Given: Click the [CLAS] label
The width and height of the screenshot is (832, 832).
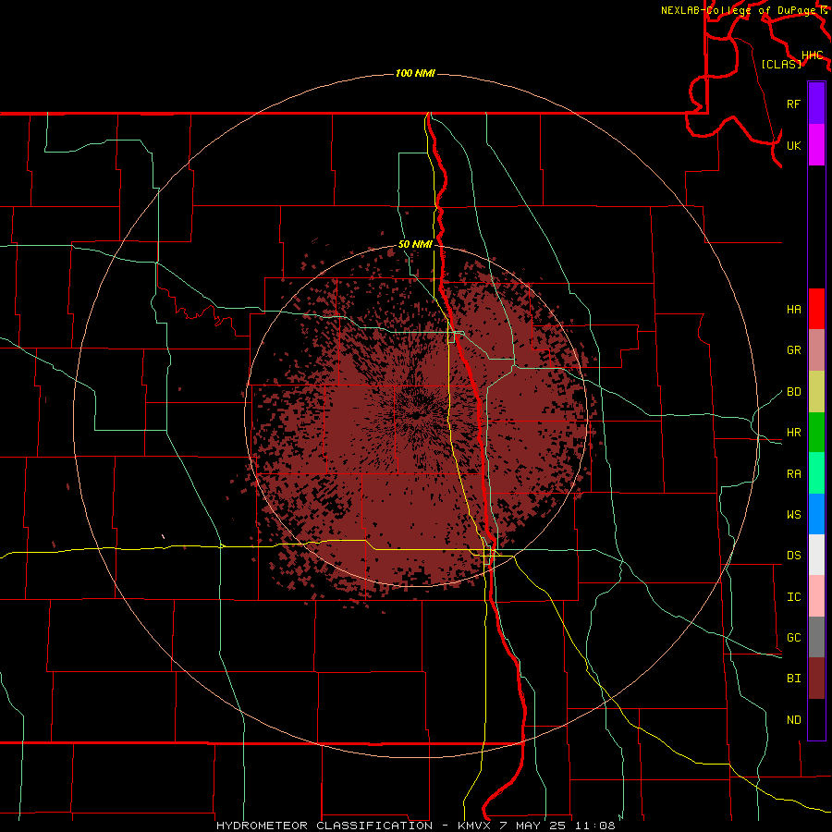Looking at the screenshot, I should tap(781, 65).
